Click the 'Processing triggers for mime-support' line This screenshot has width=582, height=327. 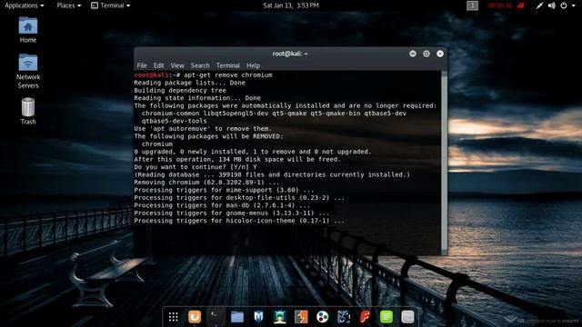[x=224, y=190]
